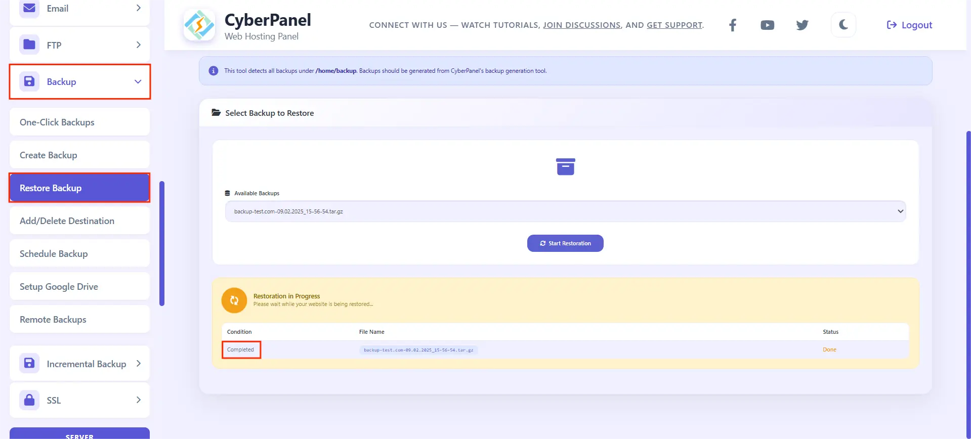Image resolution: width=971 pixels, height=439 pixels.
Task: Open Schedule Backup menu item
Action: coord(79,253)
